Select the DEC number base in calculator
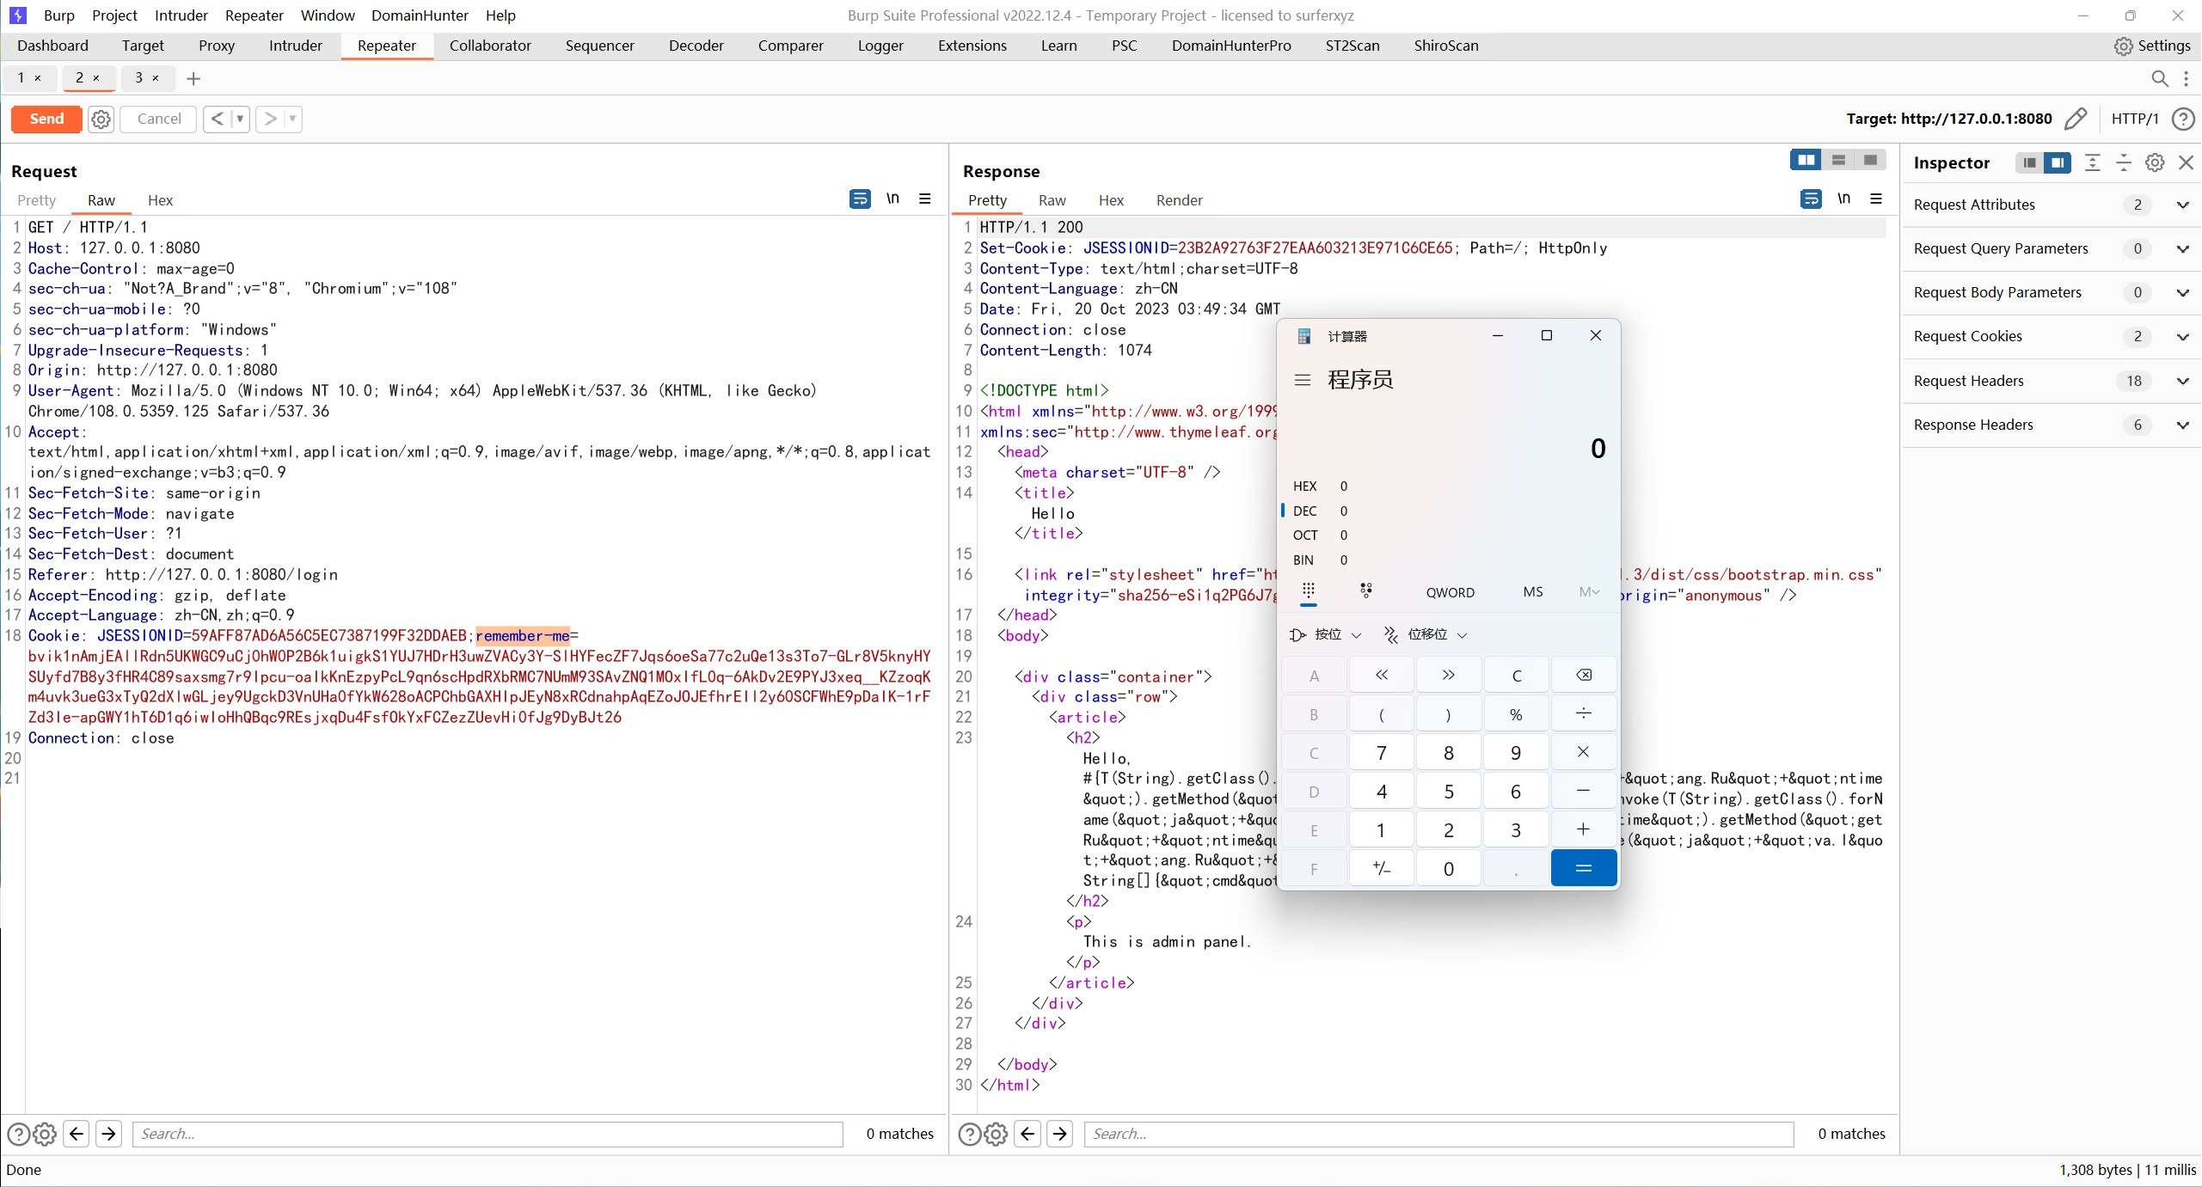 (1304, 511)
